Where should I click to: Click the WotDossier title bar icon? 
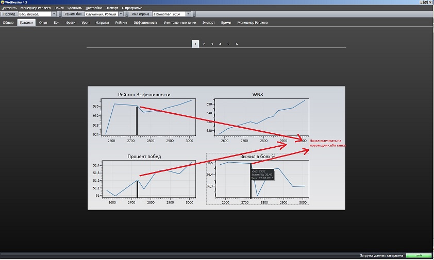tap(3, 3)
